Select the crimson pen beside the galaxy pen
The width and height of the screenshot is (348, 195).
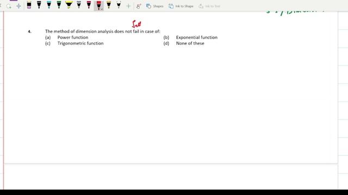tap(89, 5)
